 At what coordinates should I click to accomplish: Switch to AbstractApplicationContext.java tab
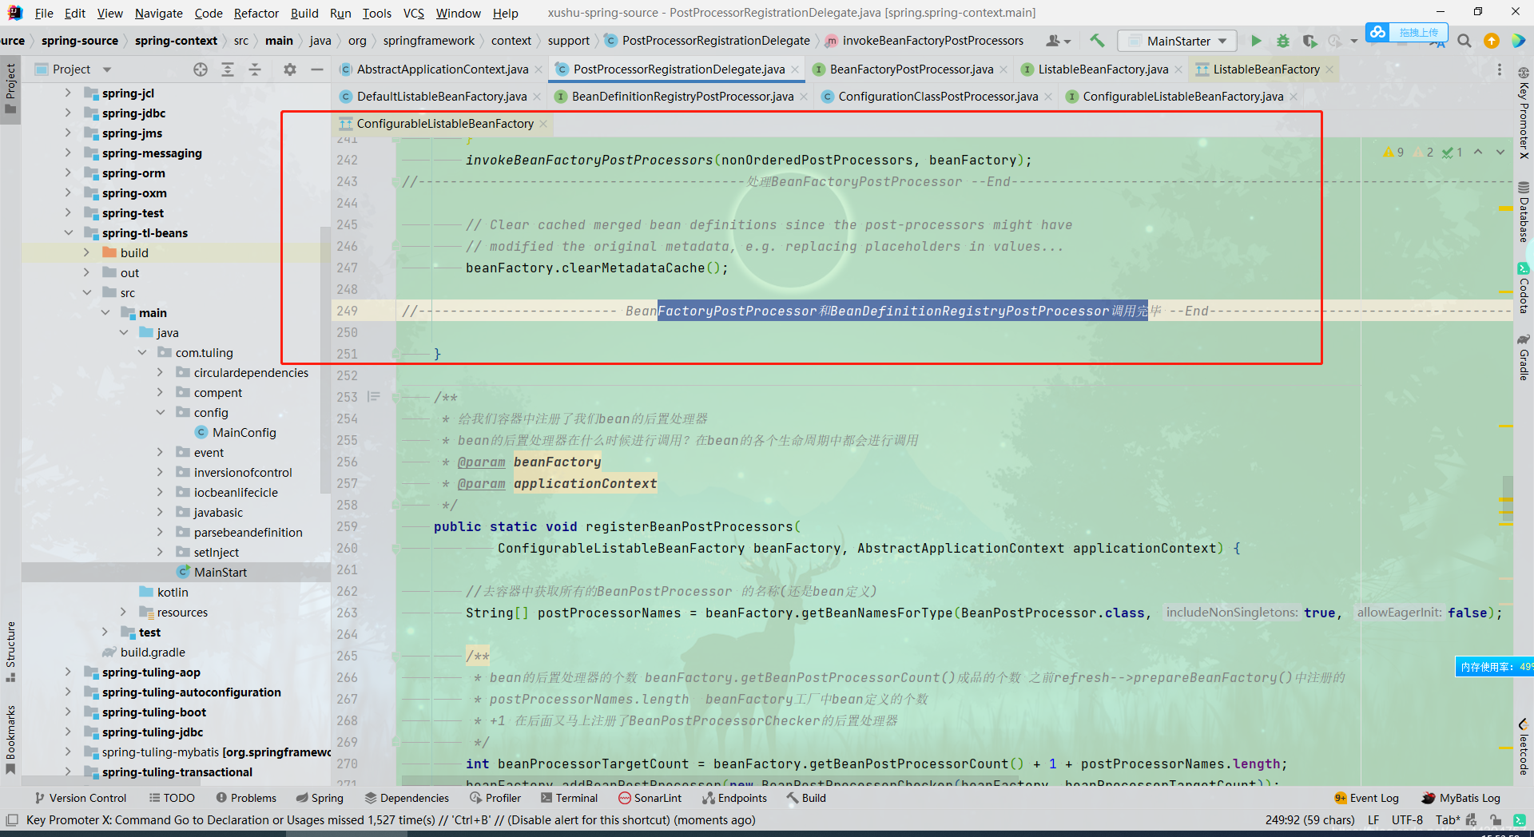[x=442, y=69]
